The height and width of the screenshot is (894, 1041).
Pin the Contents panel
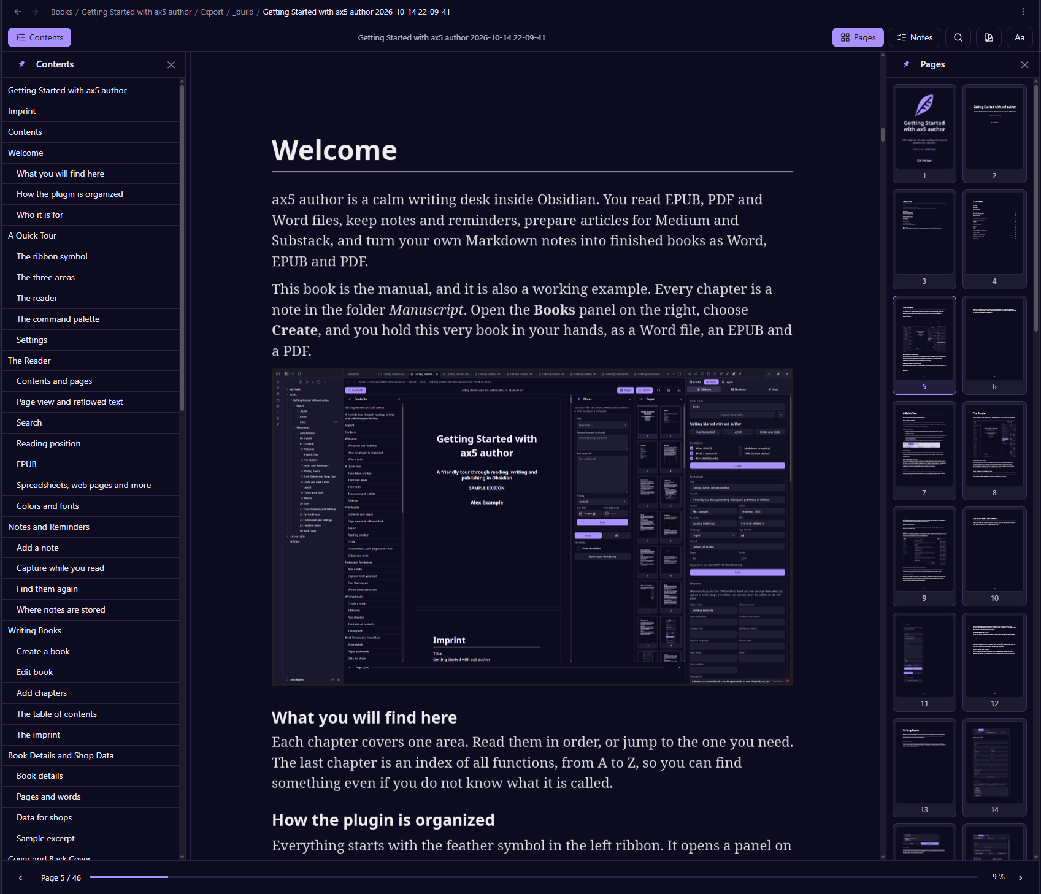[22, 64]
